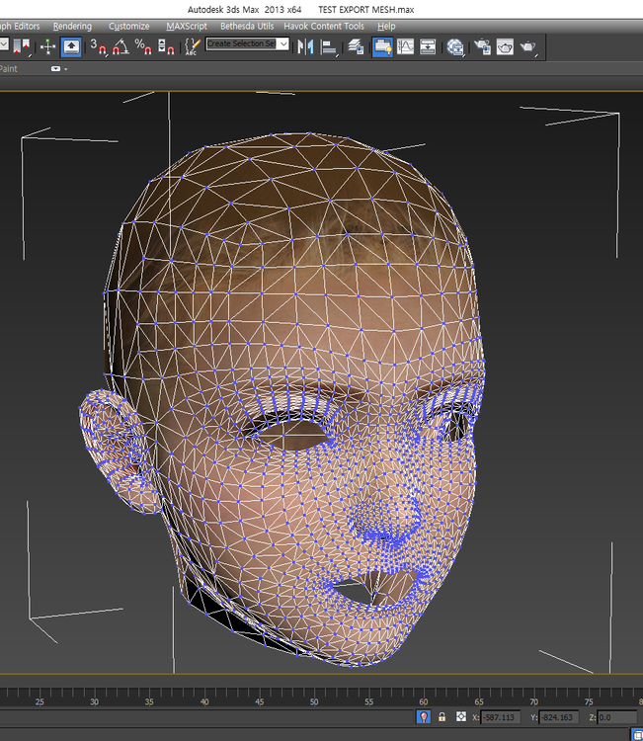
Task: Toggle Absolute/Offset transform type-in mode
Action: 461,717
